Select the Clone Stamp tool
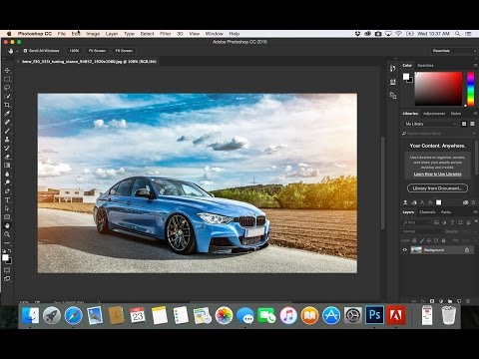Screen dimensions: 479x359 click(7, 140)
